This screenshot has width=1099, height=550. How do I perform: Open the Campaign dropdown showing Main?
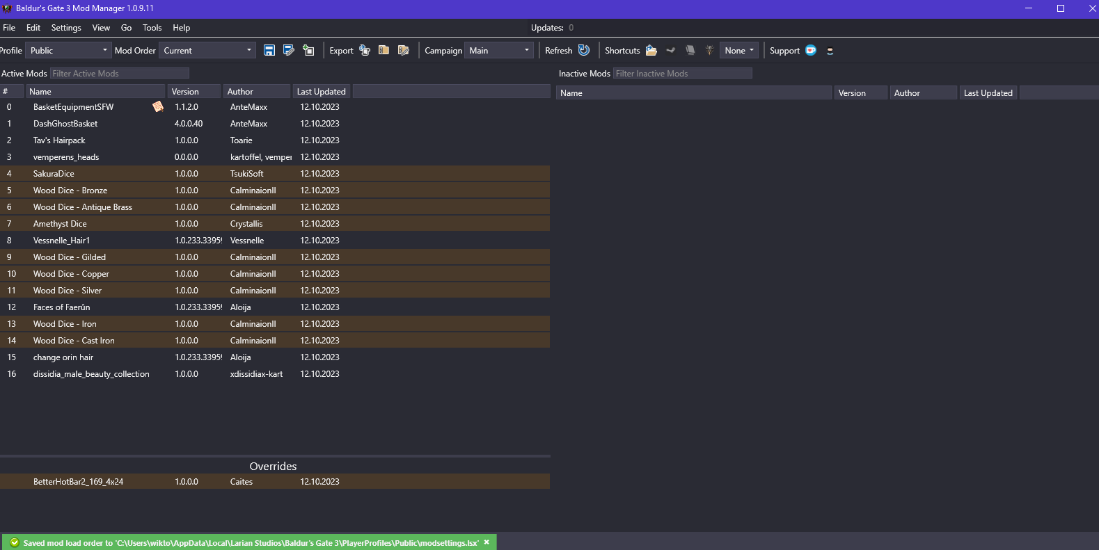click(x=499, y=50)
